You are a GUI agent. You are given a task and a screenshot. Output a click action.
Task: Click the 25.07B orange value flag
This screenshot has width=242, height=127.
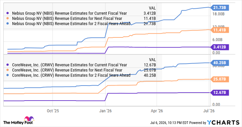pyautogui.click(x=219, y=79)
